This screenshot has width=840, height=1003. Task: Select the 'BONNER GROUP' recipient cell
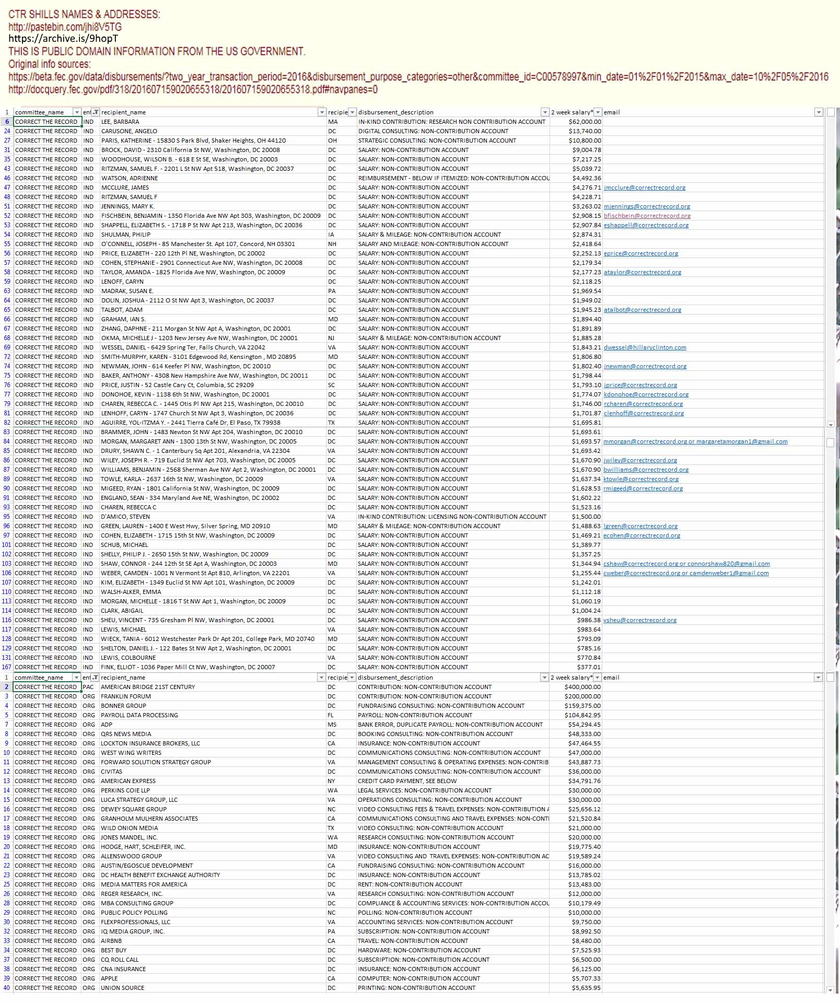tap(213, 706)
